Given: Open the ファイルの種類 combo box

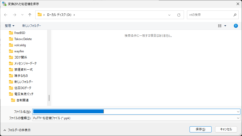Looking at the screenshot, I should click(x=136, y=118).
